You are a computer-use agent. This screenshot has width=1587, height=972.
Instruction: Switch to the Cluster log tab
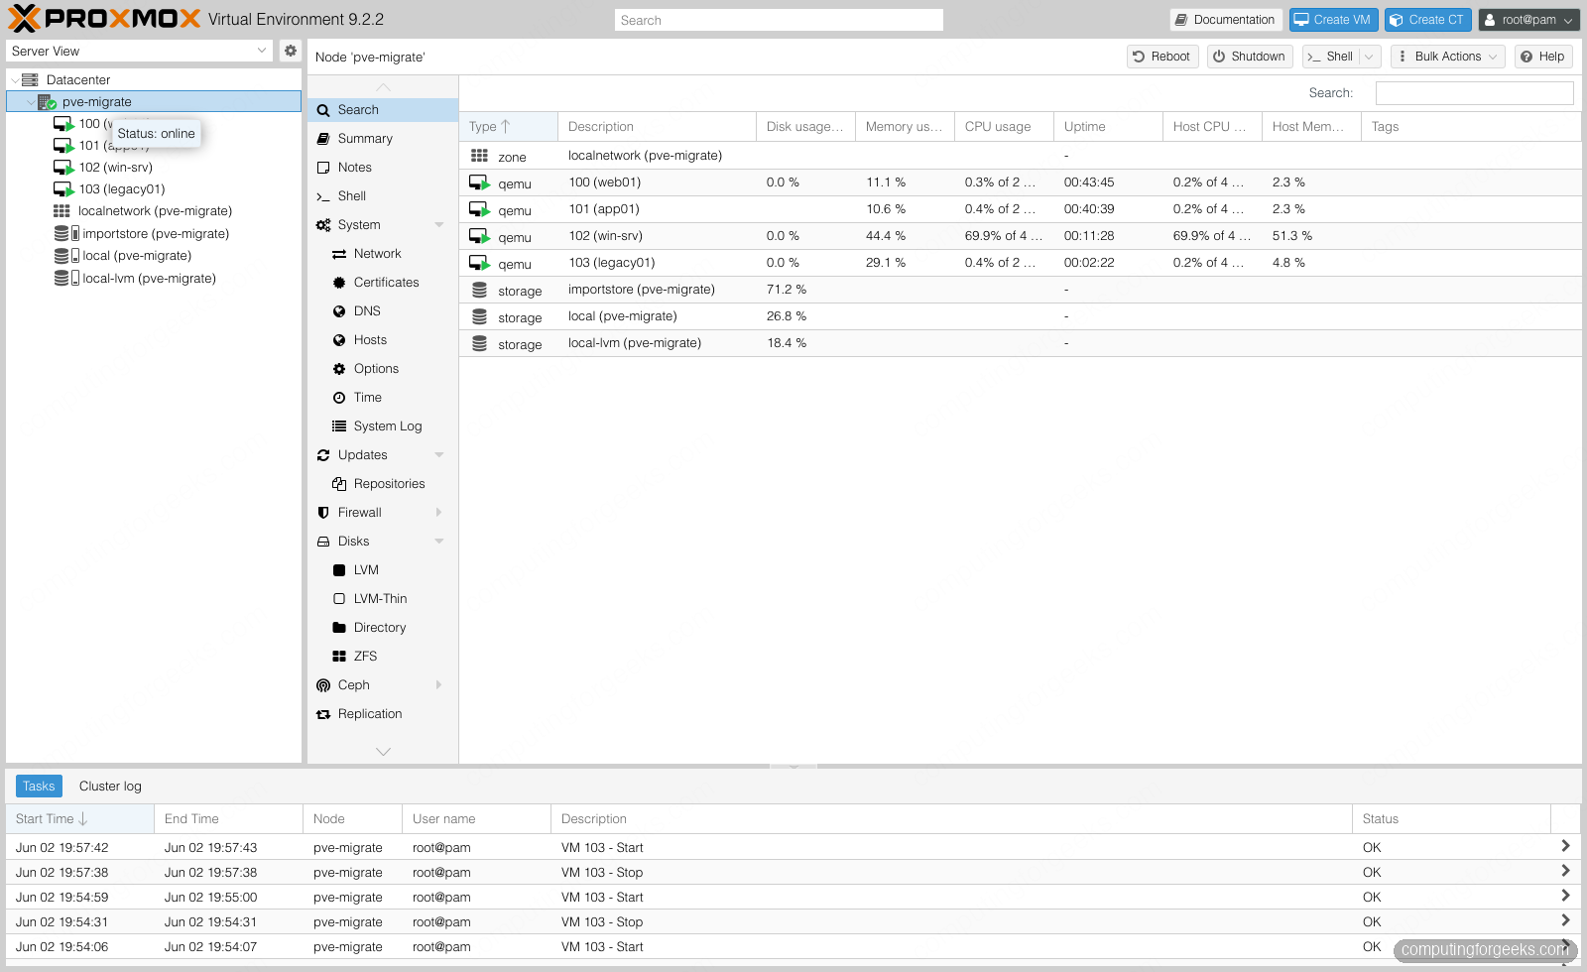point(110,787)
